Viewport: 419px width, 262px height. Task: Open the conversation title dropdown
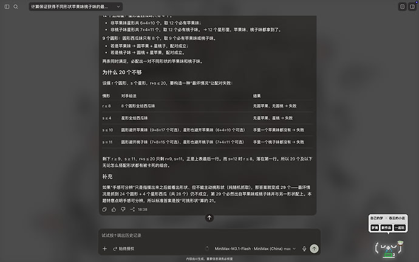76,7
